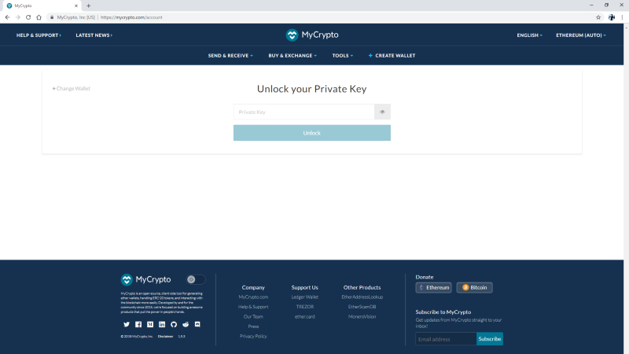Open browser extension icon in toolbar
Image resolution: width=629 pixels, height=354 pixels.
[x=612, y=17]
